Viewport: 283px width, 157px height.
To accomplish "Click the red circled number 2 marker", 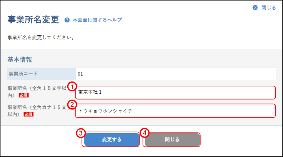I will [73, 104].
